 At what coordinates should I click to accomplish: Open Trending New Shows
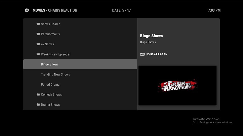click(x=80, y=74)
